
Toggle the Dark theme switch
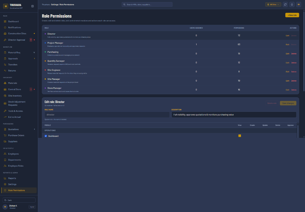click(19, 200)
